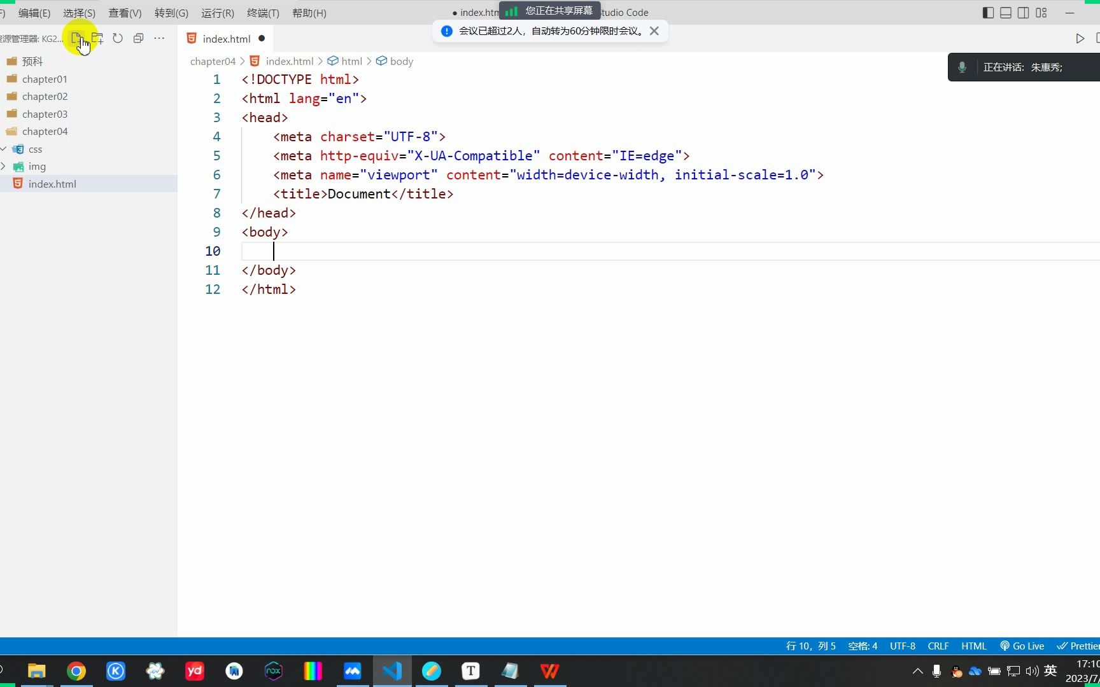The height and width of the screenshot is (687, 1100).
Task: Open the nox app on taskbar
Action: pyautogui.click(x=274, y=670)
